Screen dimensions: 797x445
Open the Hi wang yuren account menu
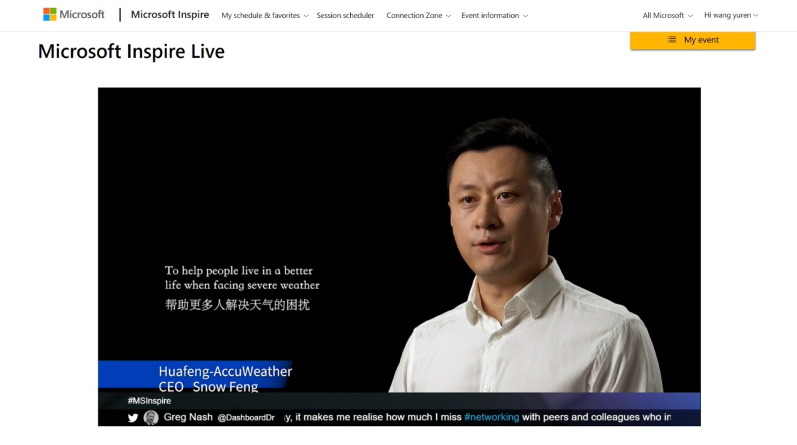[x=731, y=15]
